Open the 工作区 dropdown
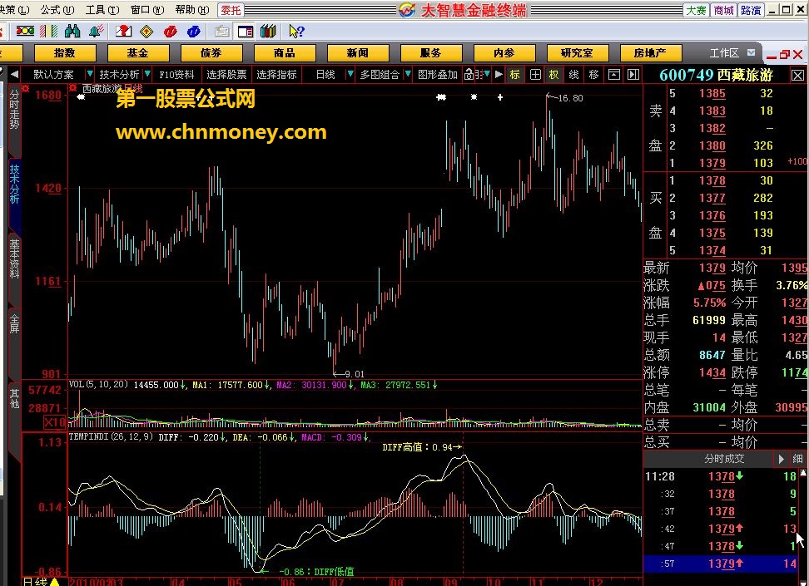The height and width of the screenshot is (586, 809). (752, 52)
